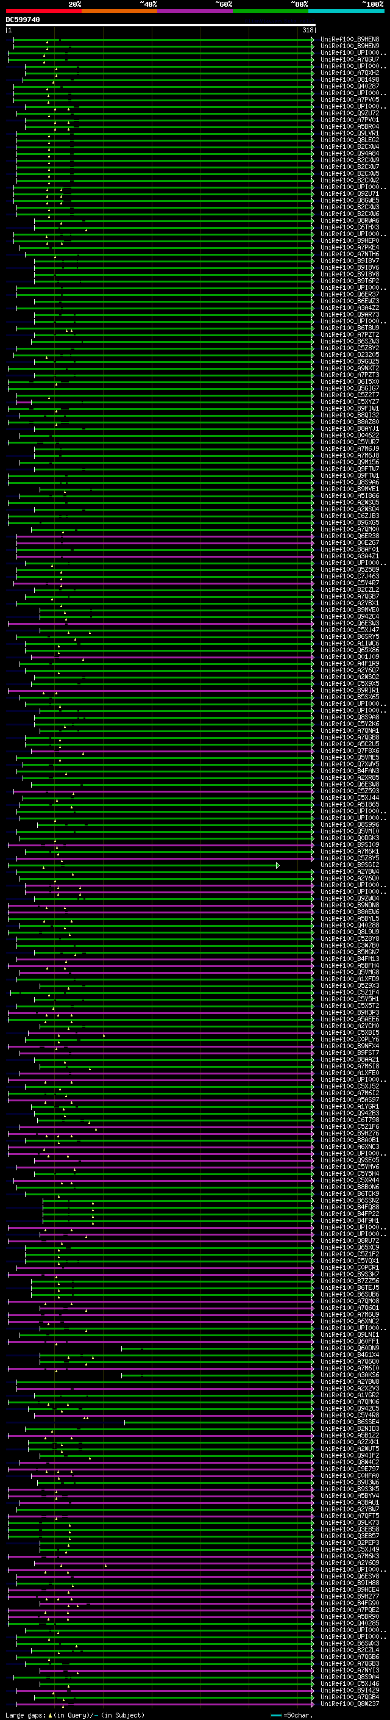Select UniRef100_Q8LEG2
390x1720 pixels.
350,140
